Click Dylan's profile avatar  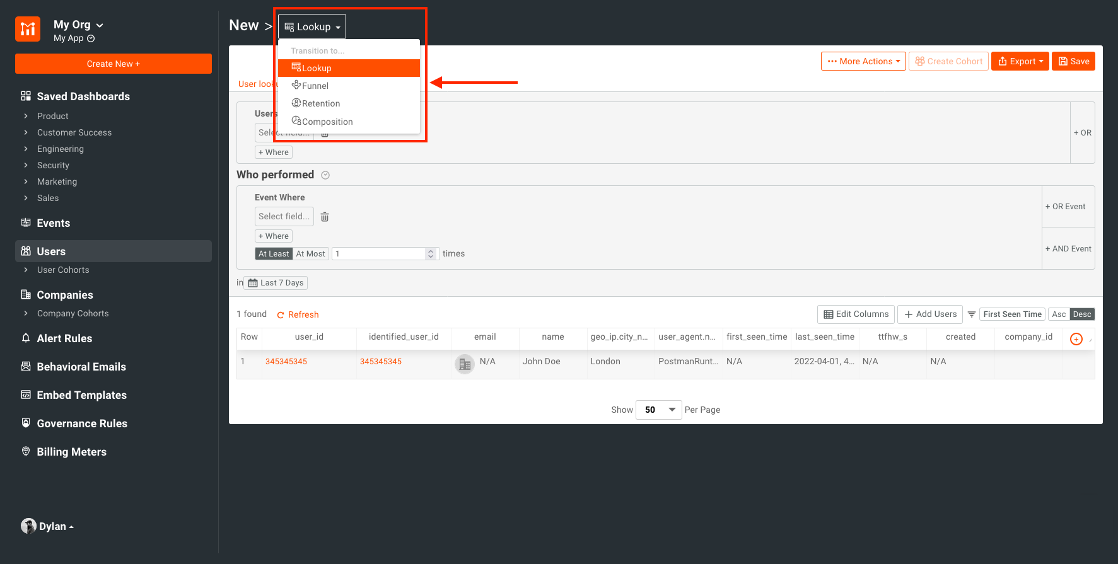click(x=28, y=526)
